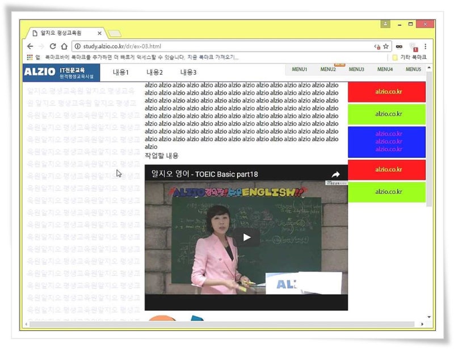Reload the page with the refresh icon
Screen dimensions: 454x349
tap(53, 46)
